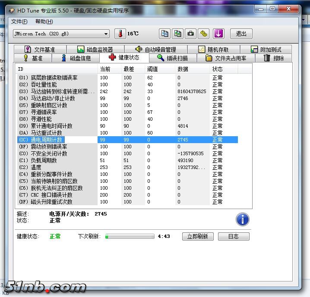Switch to the 自动噪音管理 tab
Viewport: 310px width, 297px height.
tap(156, 49)
